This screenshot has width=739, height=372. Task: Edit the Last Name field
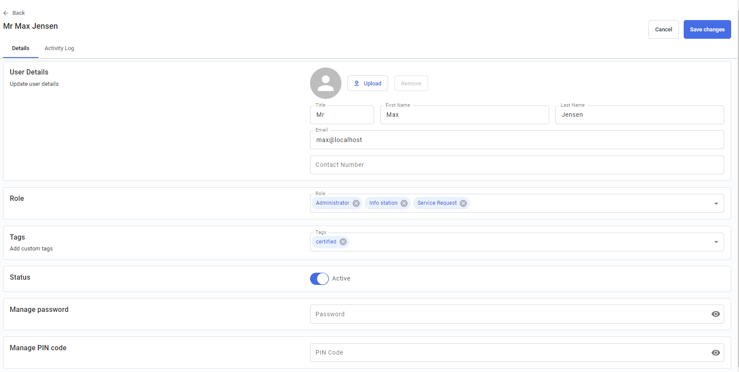pyautogui.click(x=639, y=115)
